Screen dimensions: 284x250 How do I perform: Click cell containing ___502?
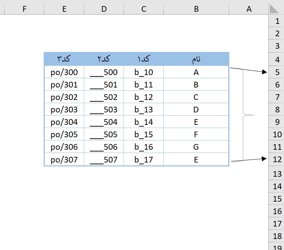coord(104,97)
